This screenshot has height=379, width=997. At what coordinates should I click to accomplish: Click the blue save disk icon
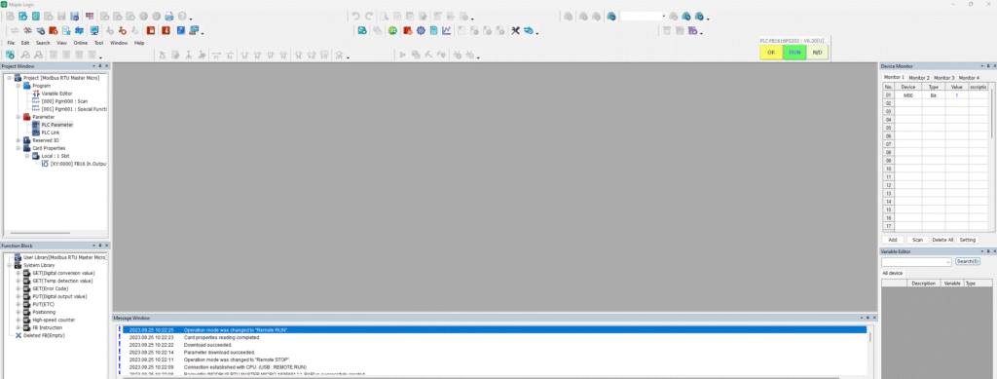(74, 16)
